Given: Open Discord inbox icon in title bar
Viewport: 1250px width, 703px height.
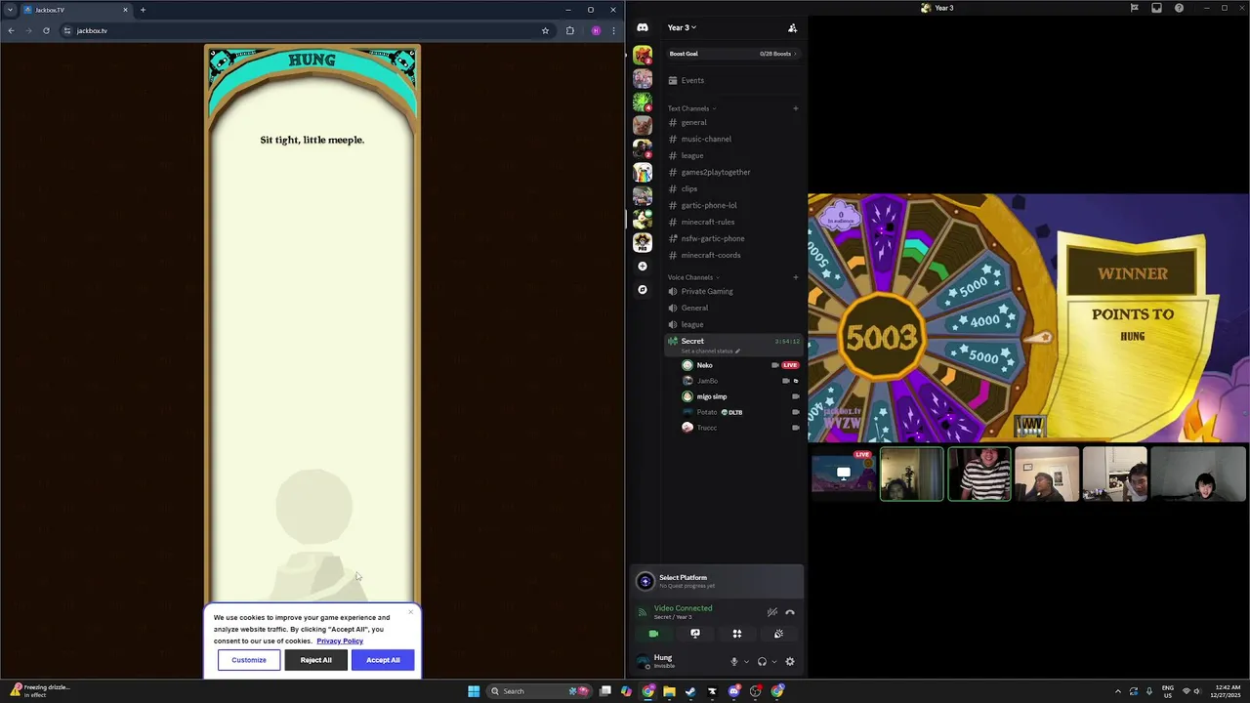Looking at the screenshot, I should (1156, 8).
